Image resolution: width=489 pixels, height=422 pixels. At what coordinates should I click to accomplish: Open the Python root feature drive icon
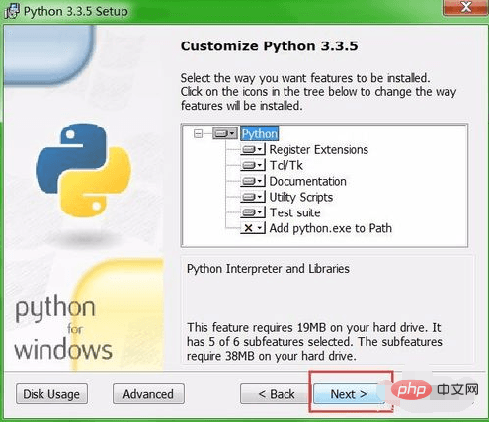coord(225,133)
